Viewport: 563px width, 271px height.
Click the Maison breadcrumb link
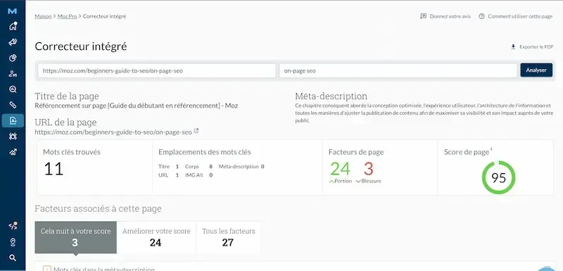[43, 16]
